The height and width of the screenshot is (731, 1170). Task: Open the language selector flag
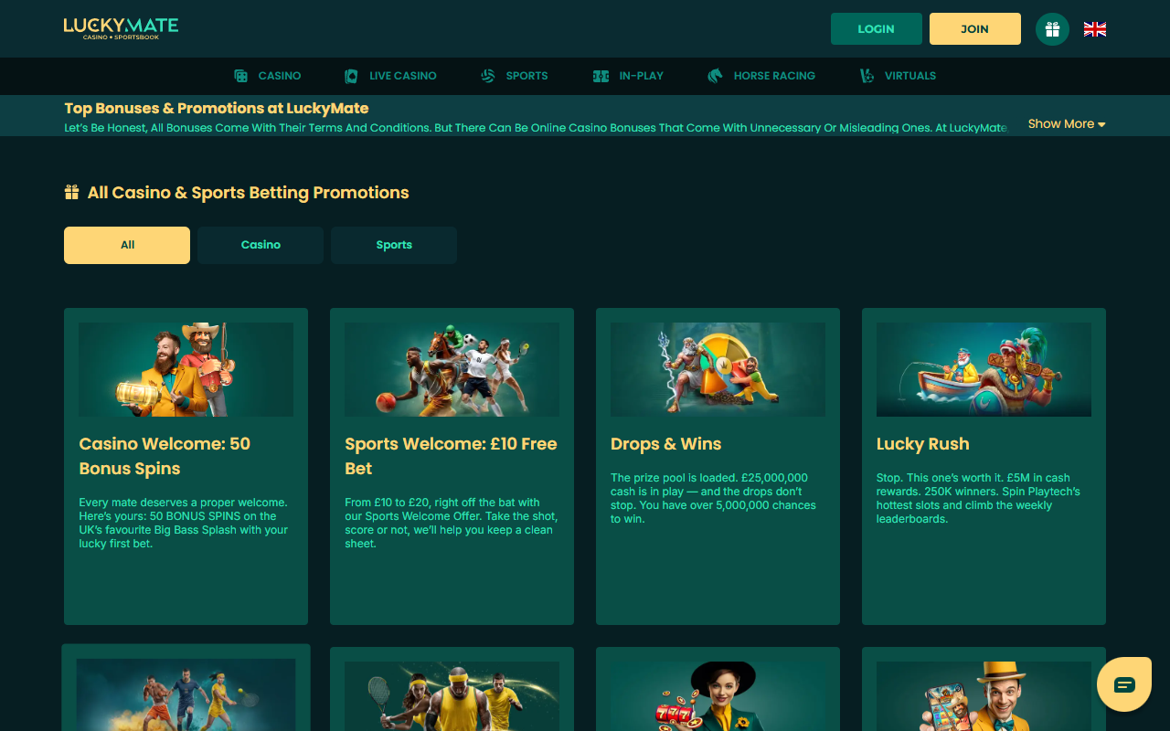pyautogui.click(x=1094, y=28)
